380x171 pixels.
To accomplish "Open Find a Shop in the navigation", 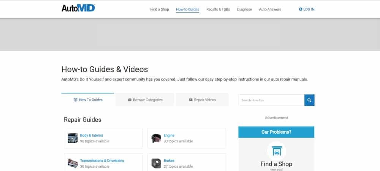I will tap(160, 9).
